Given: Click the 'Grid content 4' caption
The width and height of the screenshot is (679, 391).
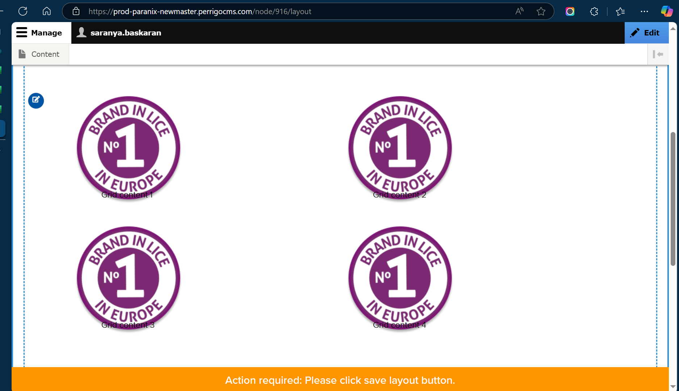Looking at the screenshot, I should [x=399, y=325].
